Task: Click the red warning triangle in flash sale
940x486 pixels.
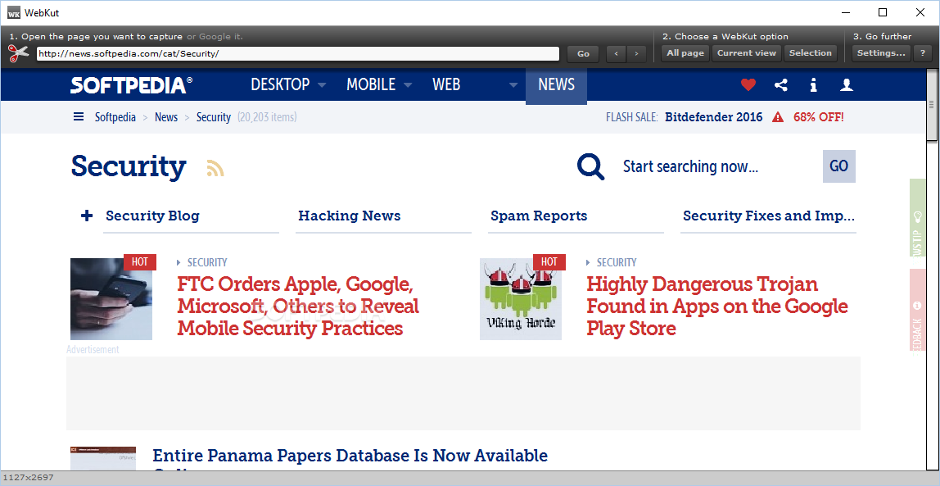Action: pyautogui.click(x=778, y=117)
